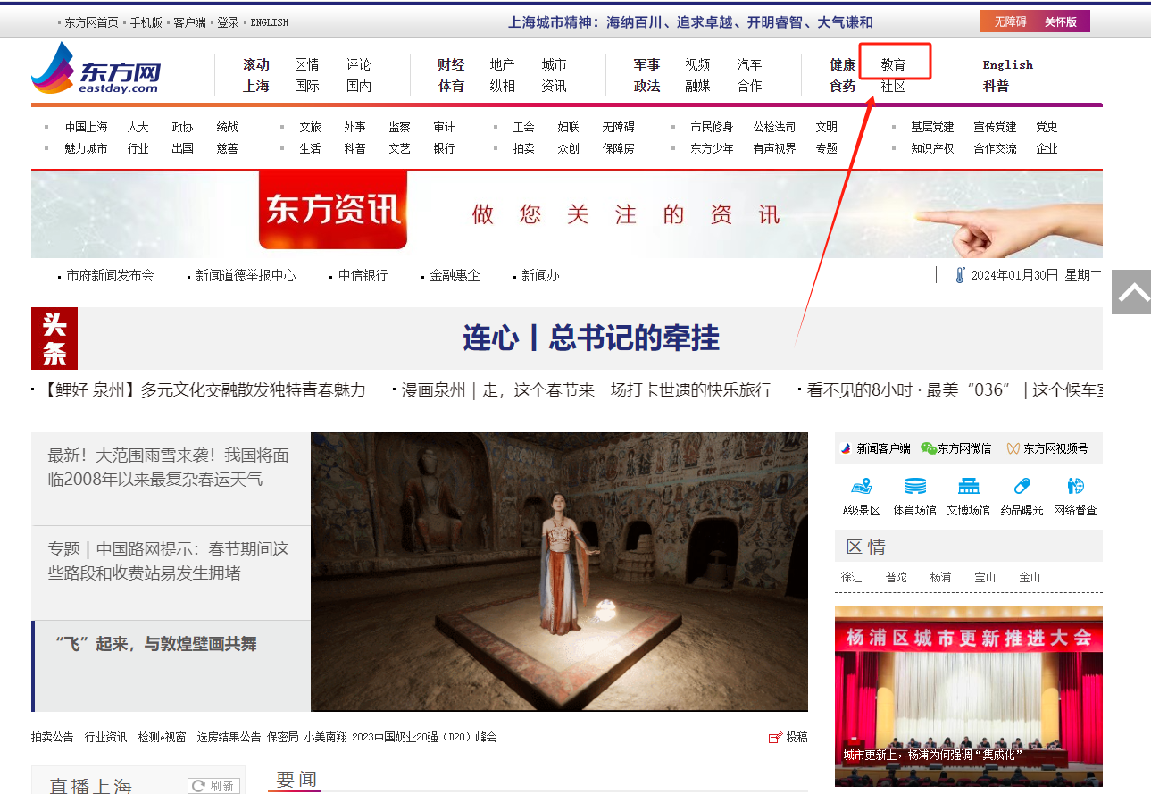Select the 徐汇 district tab

pos(851,577)
